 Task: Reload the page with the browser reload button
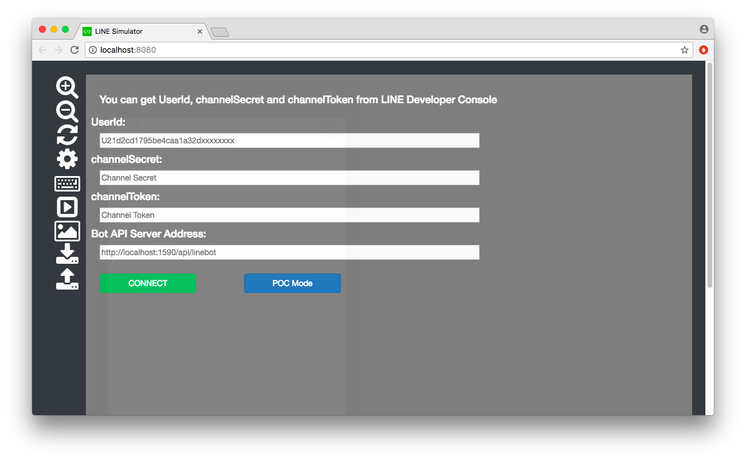pos(74,50)
